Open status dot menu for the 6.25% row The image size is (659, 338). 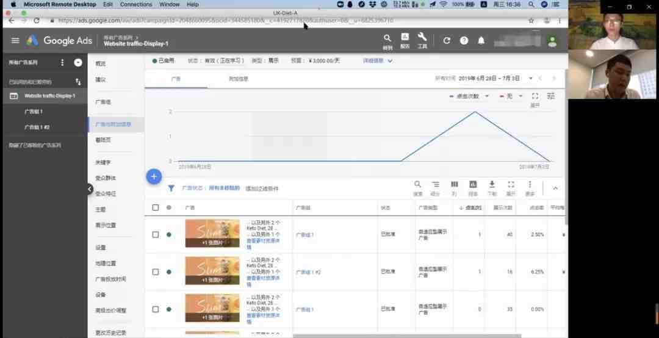click(169, 272)
